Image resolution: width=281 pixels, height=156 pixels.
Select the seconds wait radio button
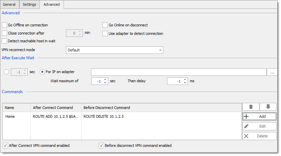tap(6, 72)
